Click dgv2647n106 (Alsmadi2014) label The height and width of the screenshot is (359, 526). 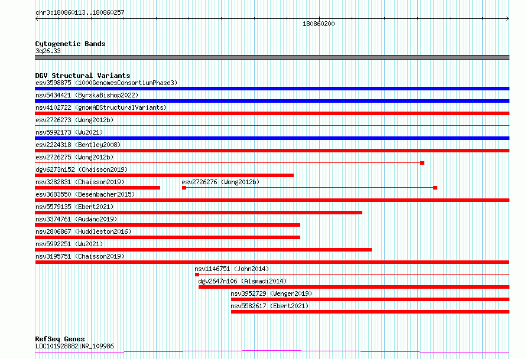click(x=242, y=281)
